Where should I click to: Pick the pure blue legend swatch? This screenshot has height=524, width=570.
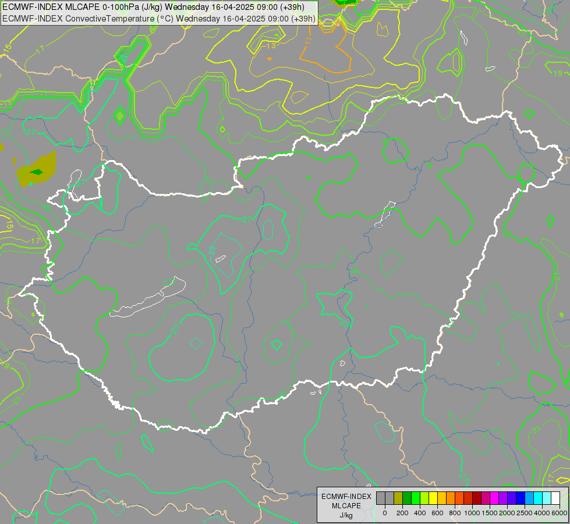point(521,498)
